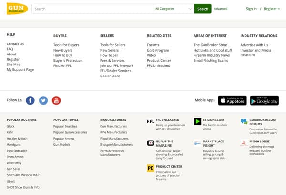Open the Advanced search link

tap(221, 9)
